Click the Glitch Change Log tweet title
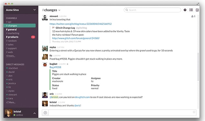 click(x=65, y=28)
